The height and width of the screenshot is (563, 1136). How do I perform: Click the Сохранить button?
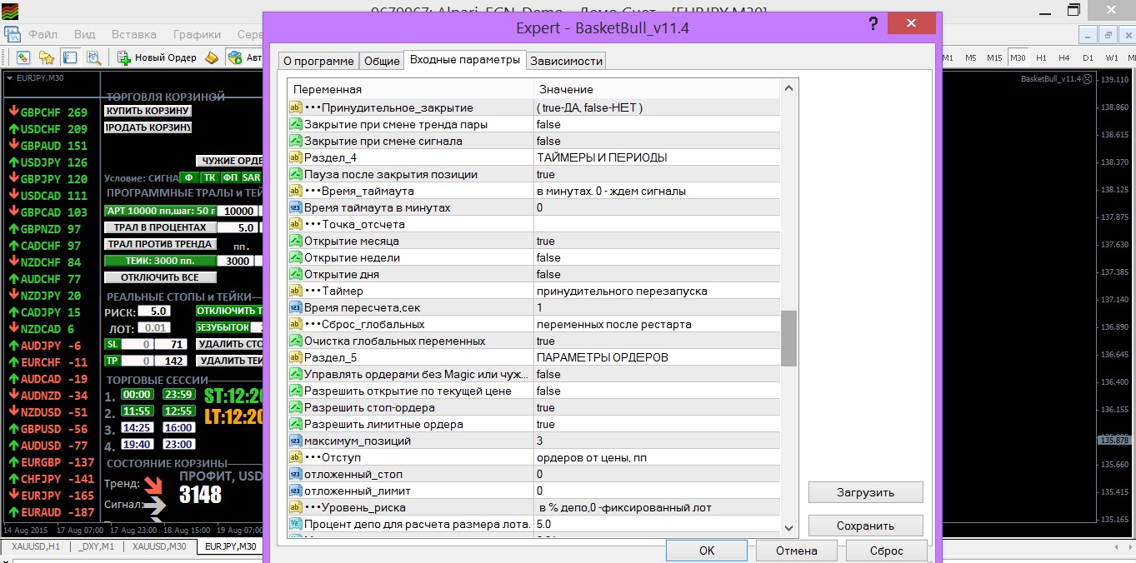tap(865, 526)
